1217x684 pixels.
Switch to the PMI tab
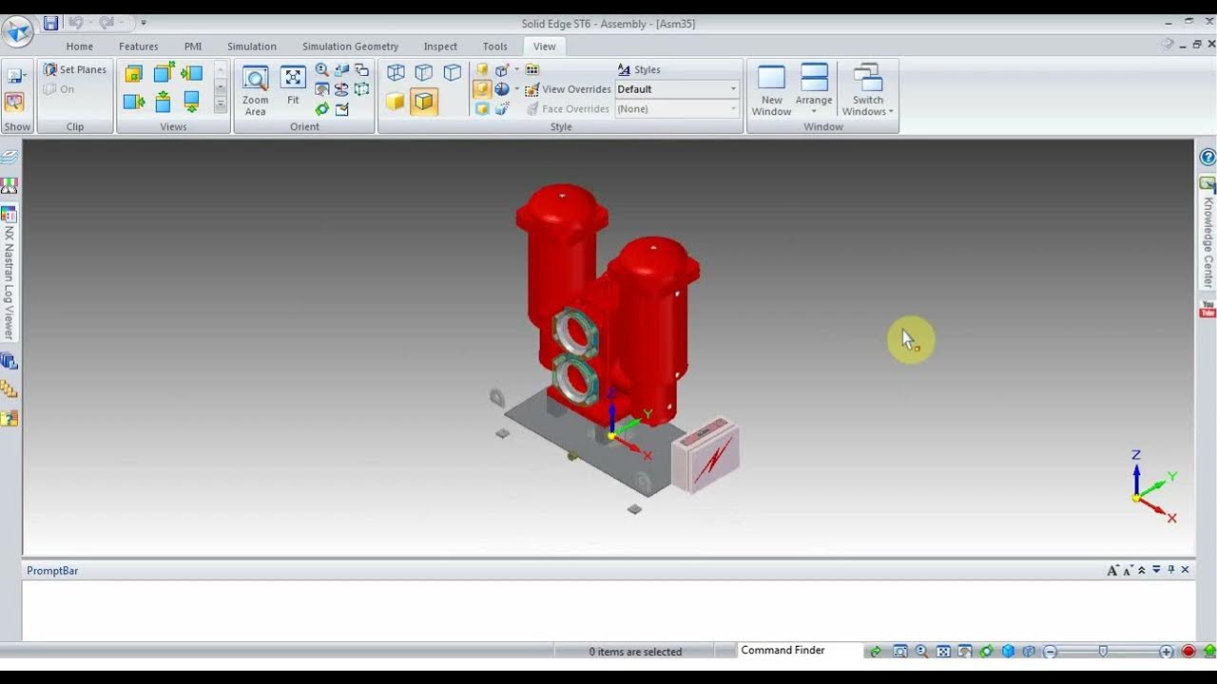pos(193,47)
